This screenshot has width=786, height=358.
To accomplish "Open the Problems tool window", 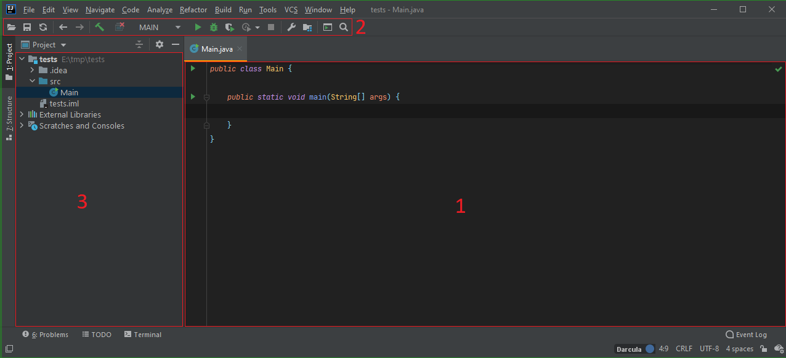I will [x=46, y=334].
